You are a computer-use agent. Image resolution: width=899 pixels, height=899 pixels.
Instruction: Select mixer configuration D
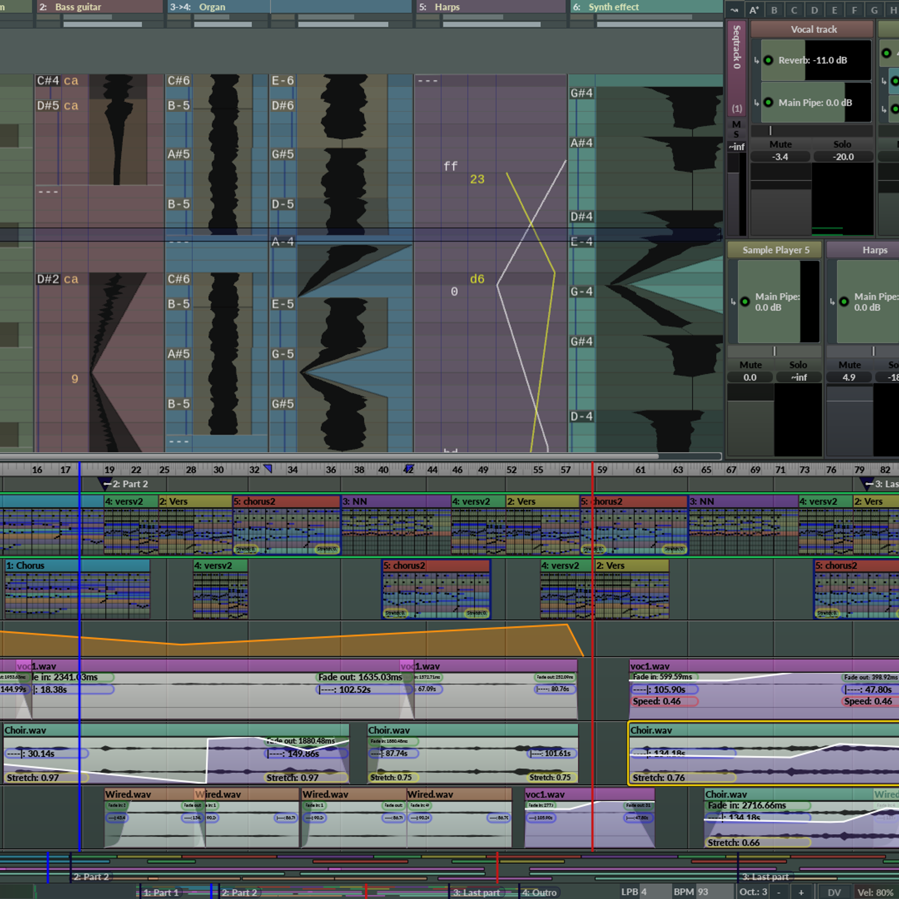[814, 10]
